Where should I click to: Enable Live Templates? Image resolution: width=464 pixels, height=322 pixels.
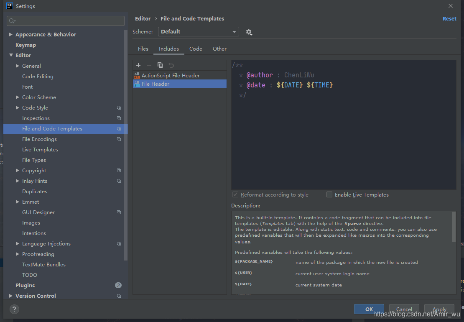click(329, 194)
